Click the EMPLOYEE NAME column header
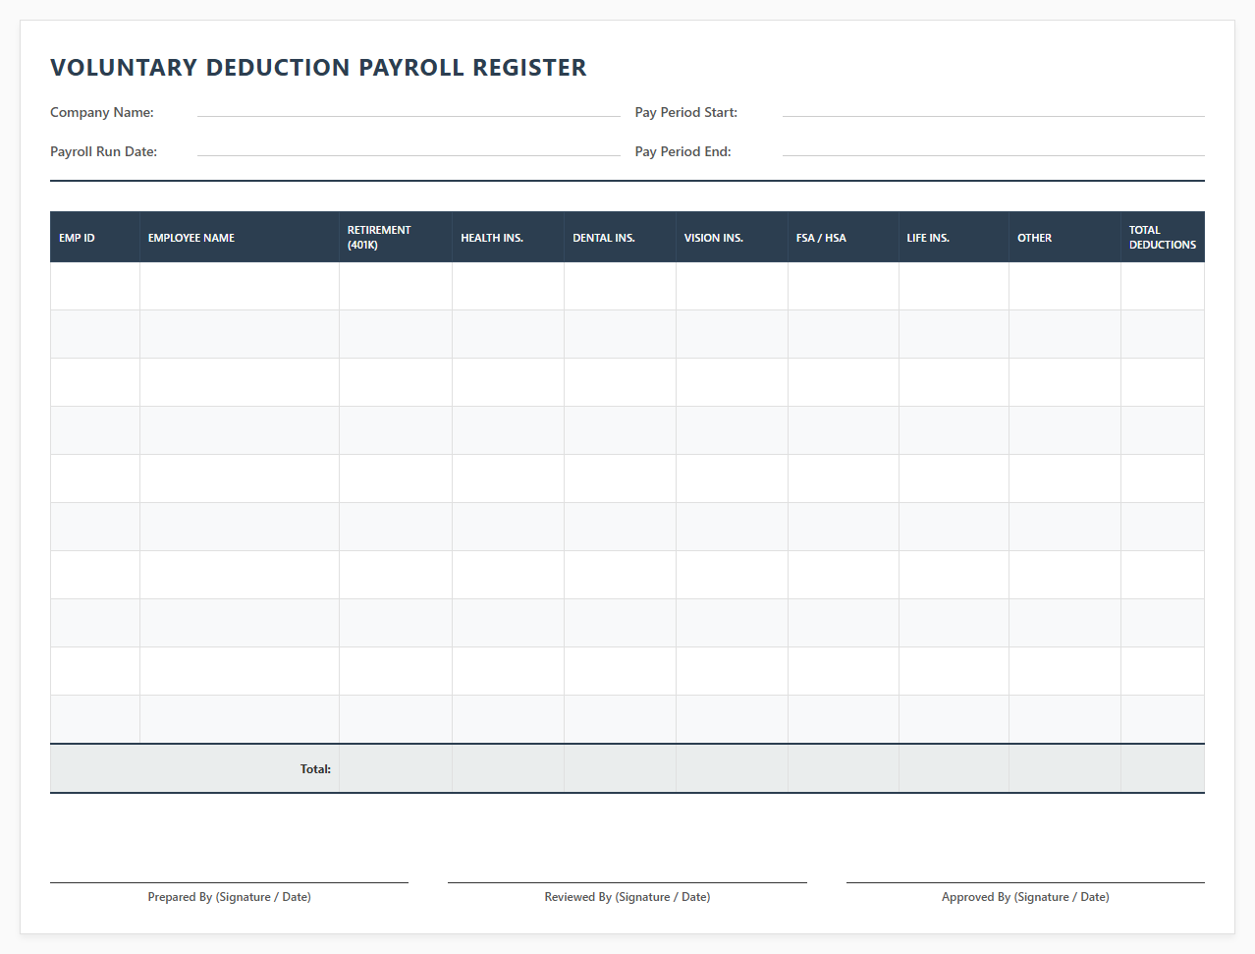1255x954 pixels. [x=240, y=237]
